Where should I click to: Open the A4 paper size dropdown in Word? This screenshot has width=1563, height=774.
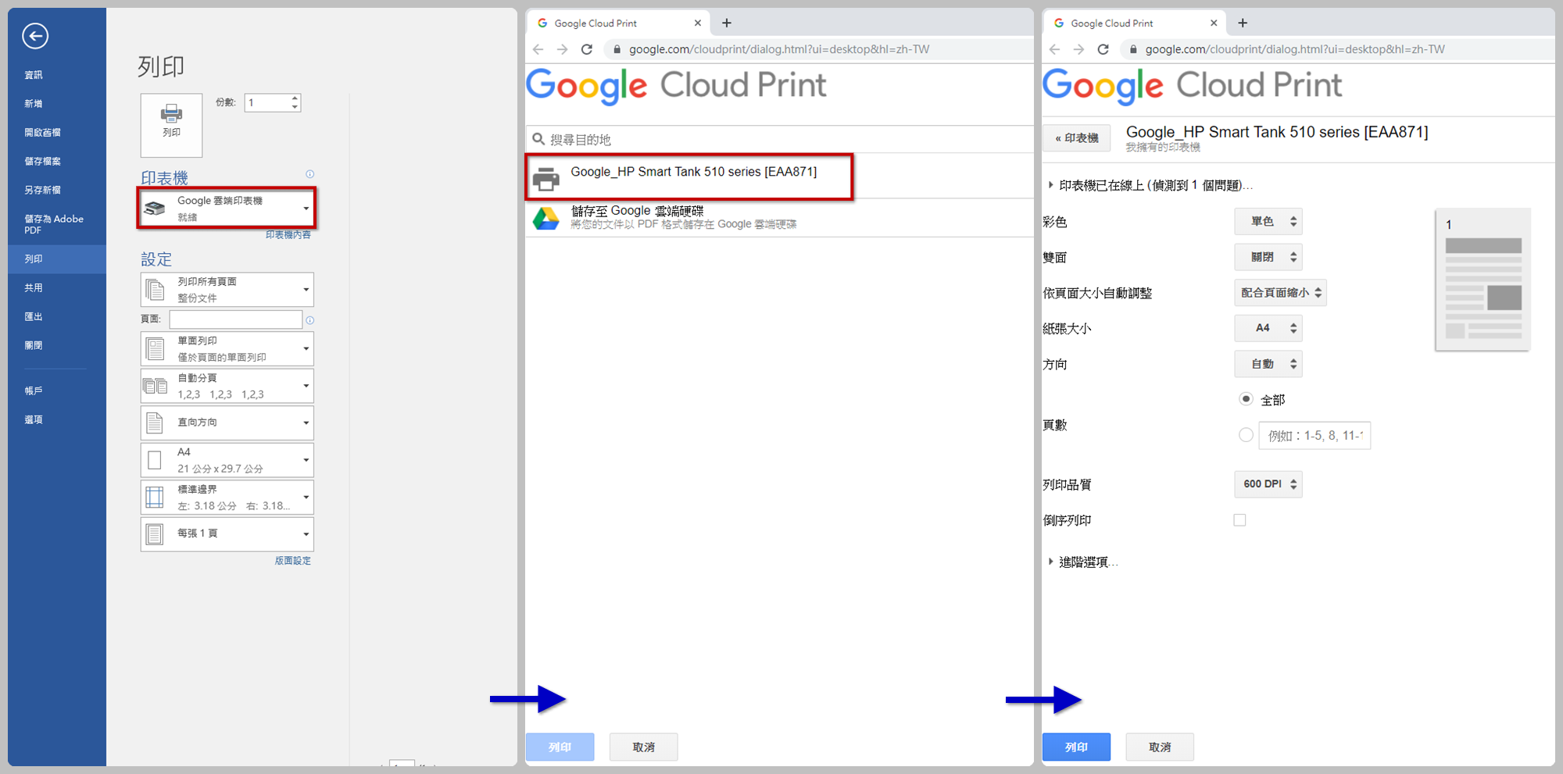pyautogui.click(x=227, y=460)
